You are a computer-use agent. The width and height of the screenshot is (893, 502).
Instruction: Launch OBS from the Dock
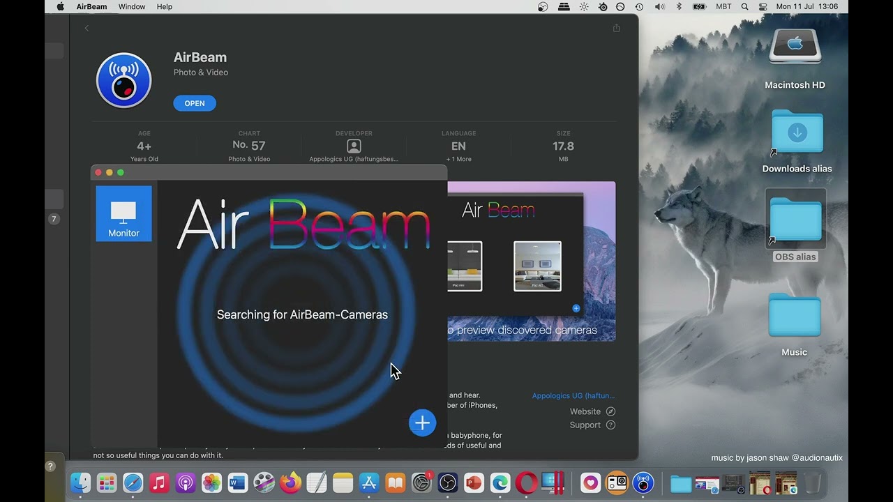point(448,482)
